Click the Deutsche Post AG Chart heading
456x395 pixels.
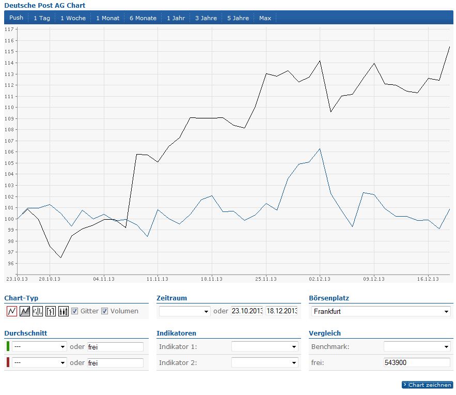coord(45,5)
